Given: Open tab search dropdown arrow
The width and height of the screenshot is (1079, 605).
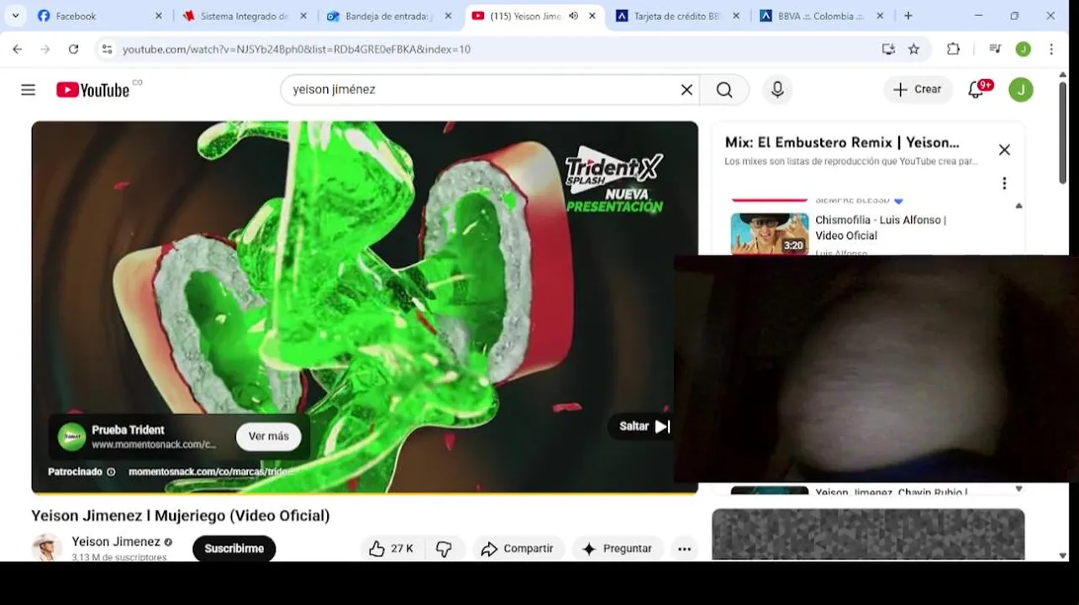Looking at the screenshot, I should (15, 16).
